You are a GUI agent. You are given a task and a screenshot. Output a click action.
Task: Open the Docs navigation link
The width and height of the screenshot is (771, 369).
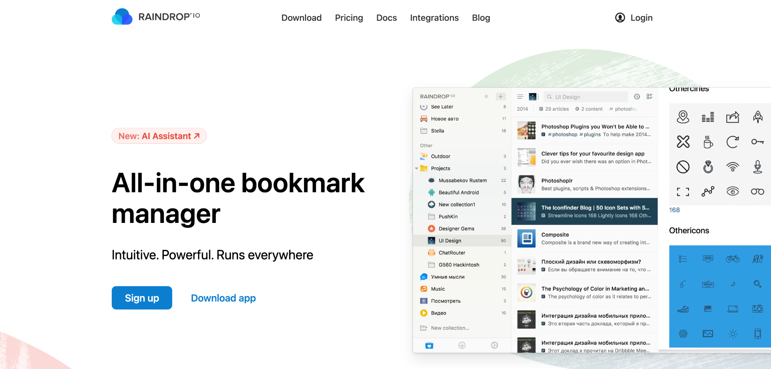click(387, 18)
